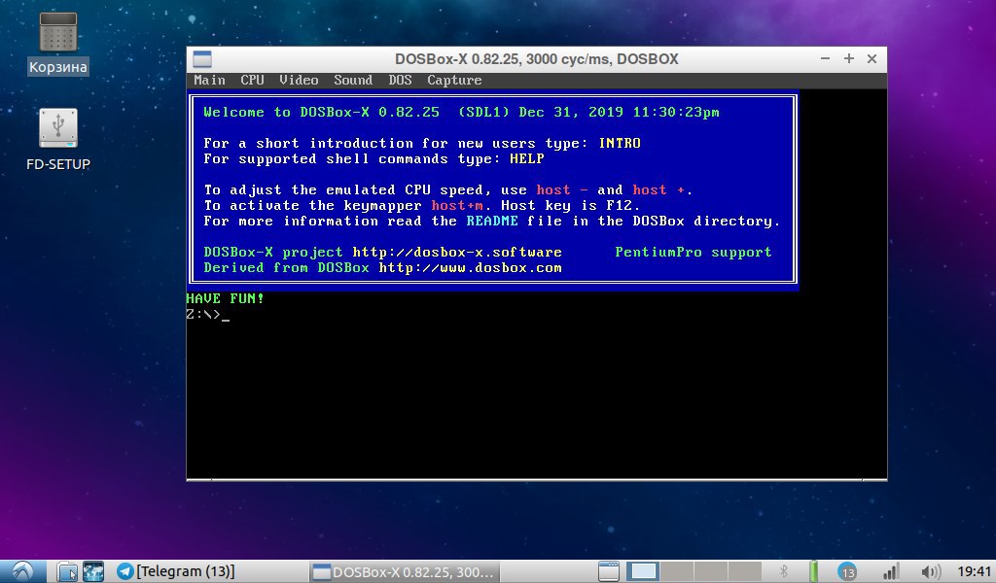The image size is (996, 583).
Task: Click the red 'host -' text
Action: (562, 189)
